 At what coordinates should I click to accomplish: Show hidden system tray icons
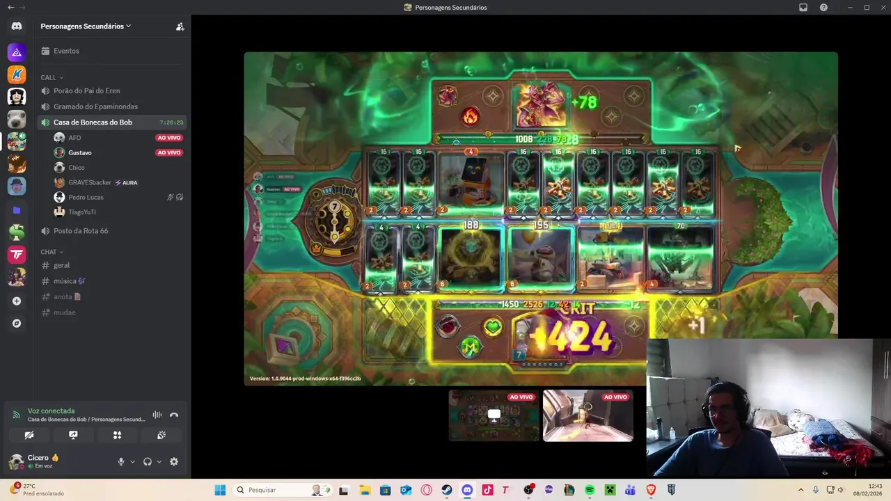click(x=801, y=490)
